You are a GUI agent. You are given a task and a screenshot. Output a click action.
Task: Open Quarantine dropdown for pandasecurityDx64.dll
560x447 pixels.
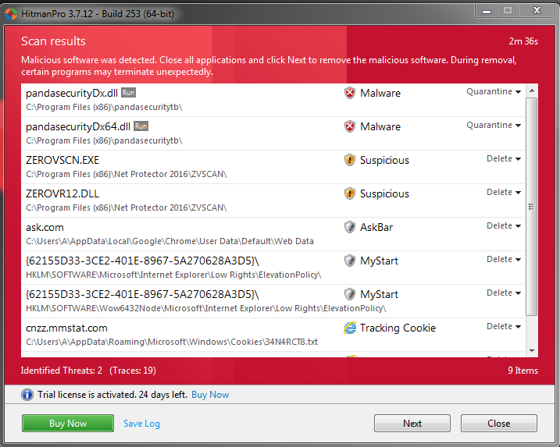[494, 126]
